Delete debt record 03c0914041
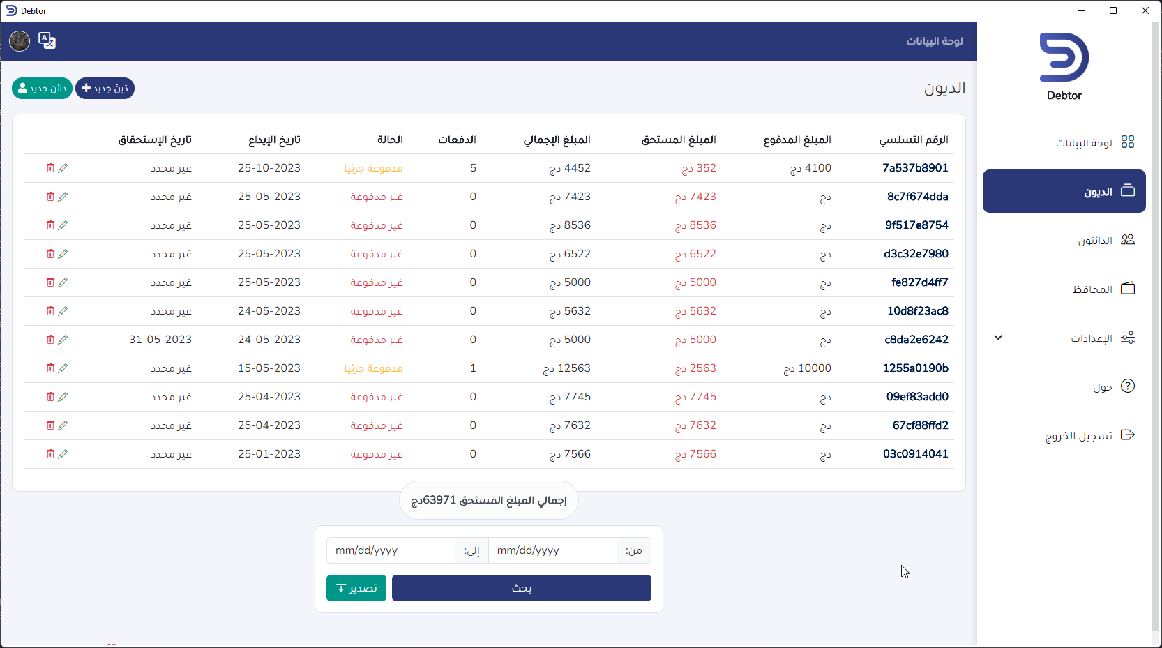Viewport: 1162px width, 648px height. [50, 454]
